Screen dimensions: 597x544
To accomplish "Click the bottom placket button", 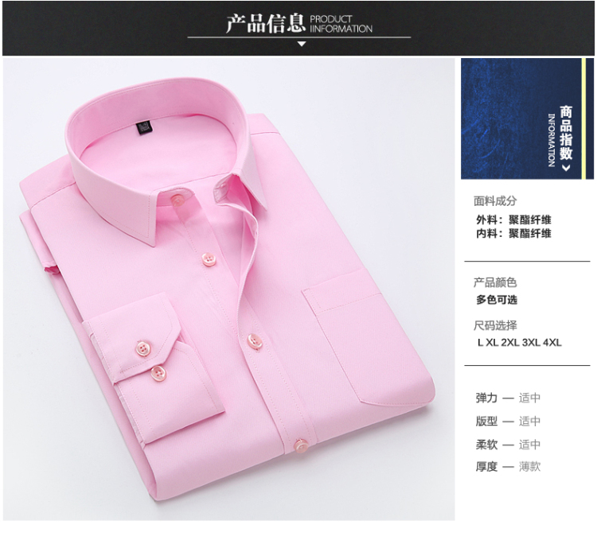I will (301, 445).
